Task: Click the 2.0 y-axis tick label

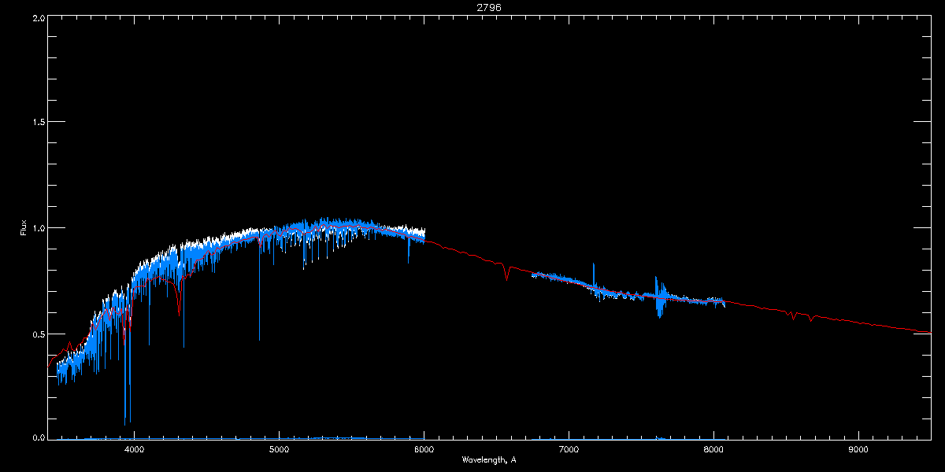Action: click(37, 17)
